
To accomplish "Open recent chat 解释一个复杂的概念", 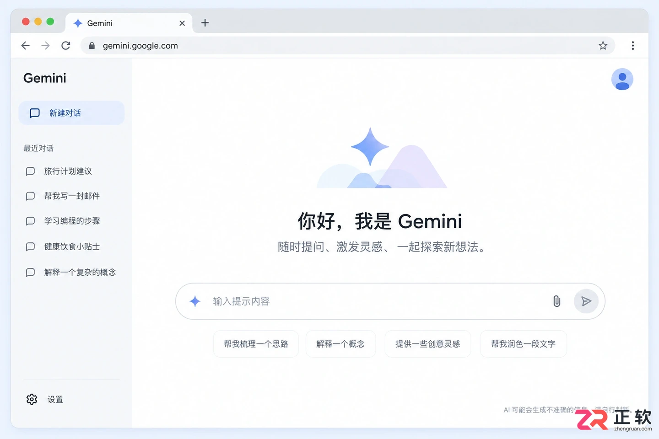I will point(80,272).
